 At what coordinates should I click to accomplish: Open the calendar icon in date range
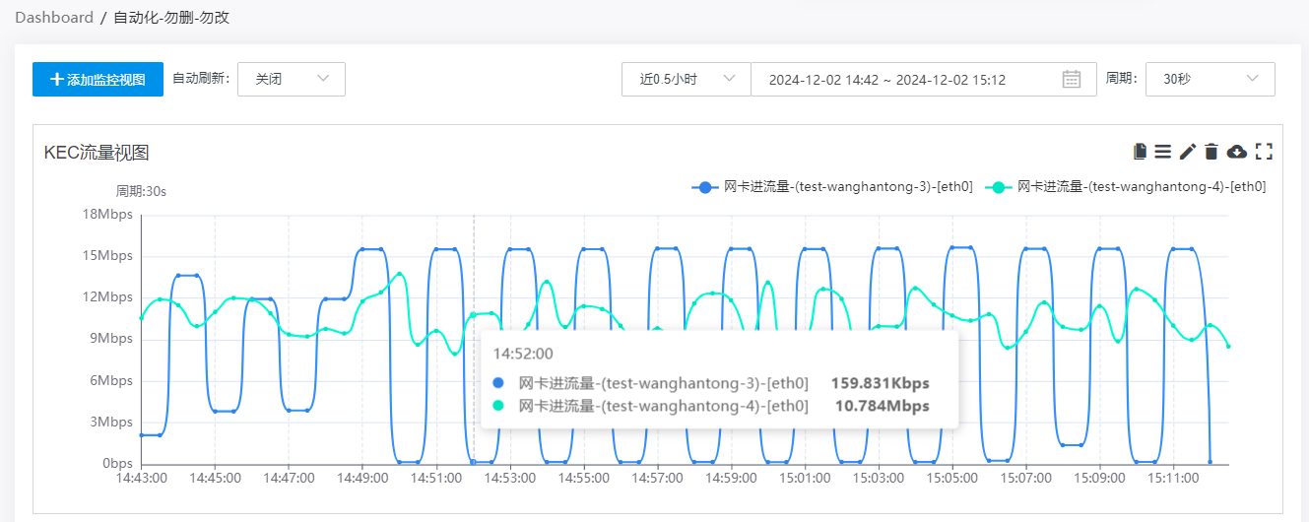pyautogui.click(x=1072, y=80)
